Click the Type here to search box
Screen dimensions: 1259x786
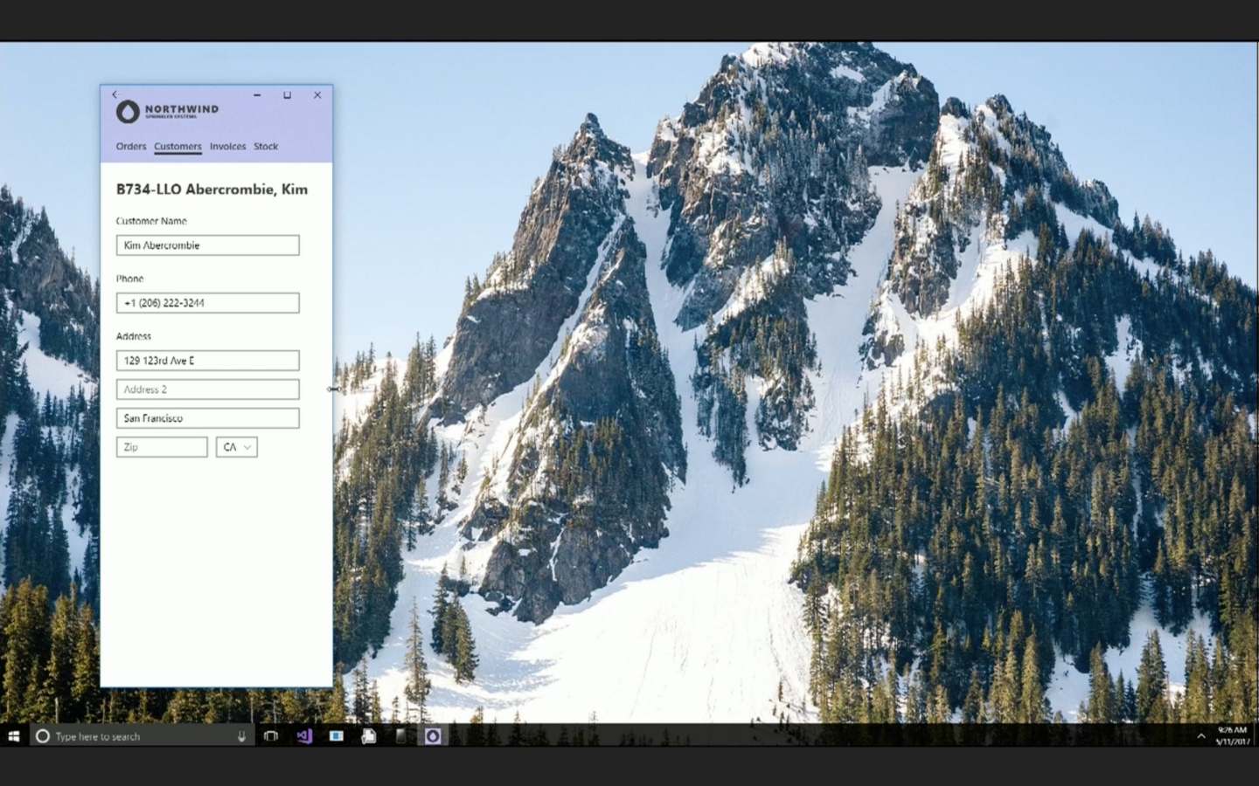point(143,736)
